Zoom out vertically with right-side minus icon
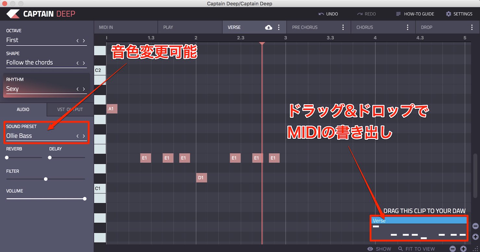This screenshot has width=480, height=252. (475, 226)
